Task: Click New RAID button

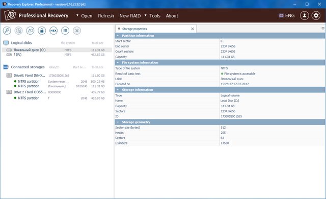Action: (130, 16)
